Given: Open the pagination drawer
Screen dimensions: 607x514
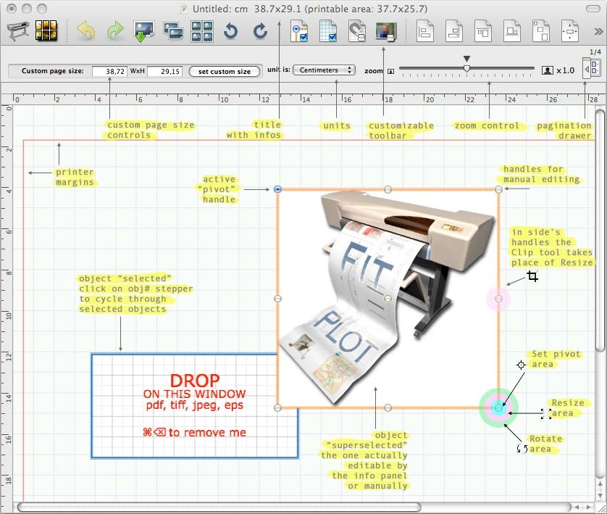Looking at the screenshot, I should pos(593,68).
